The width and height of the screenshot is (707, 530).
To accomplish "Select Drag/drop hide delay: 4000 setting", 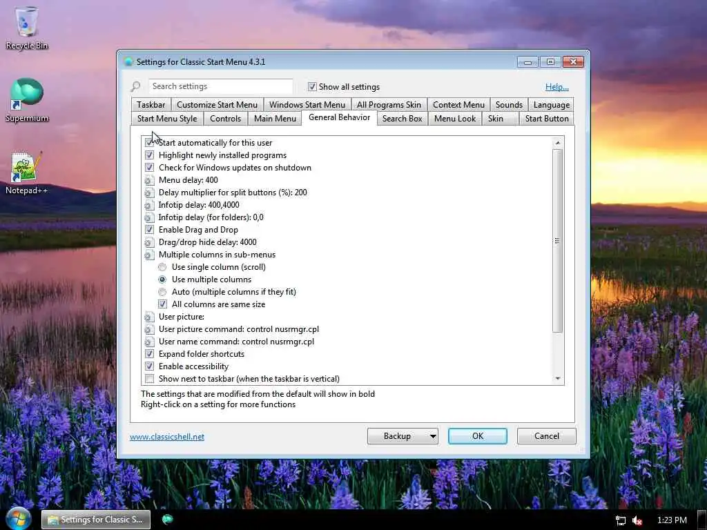I will [x=207, y=242].
